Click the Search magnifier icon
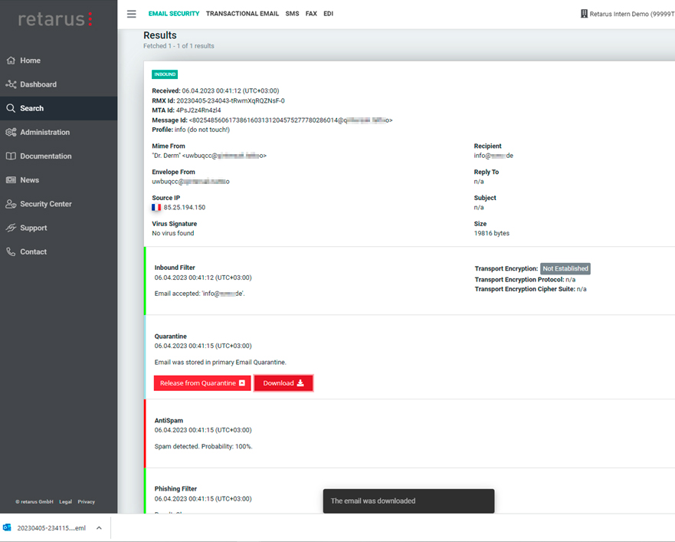Image resolution: width=675 pixels, height=542 pixels. (11, 108)
